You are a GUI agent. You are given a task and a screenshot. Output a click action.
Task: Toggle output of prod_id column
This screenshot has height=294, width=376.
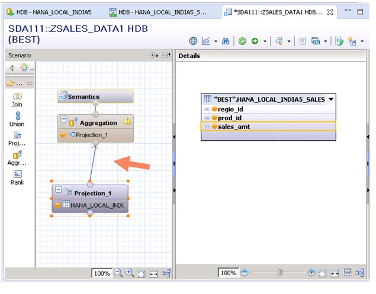[x=214, y=118]
